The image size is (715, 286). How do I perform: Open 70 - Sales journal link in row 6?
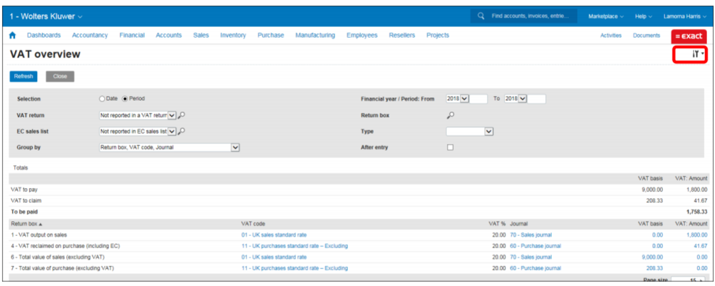coord(531,257)
